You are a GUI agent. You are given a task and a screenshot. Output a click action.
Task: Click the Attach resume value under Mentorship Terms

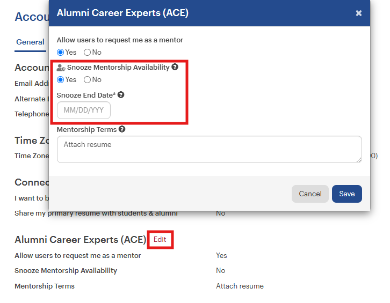pos(240,286)
